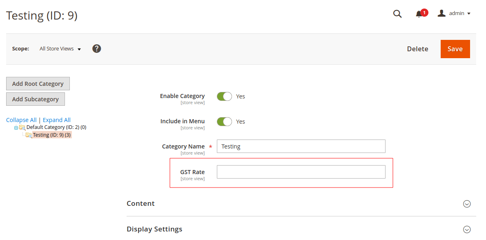This screenshot has height=240, width=486.
Task: Select Testing (ID: 9) in the tree
Action: (49, 135)
